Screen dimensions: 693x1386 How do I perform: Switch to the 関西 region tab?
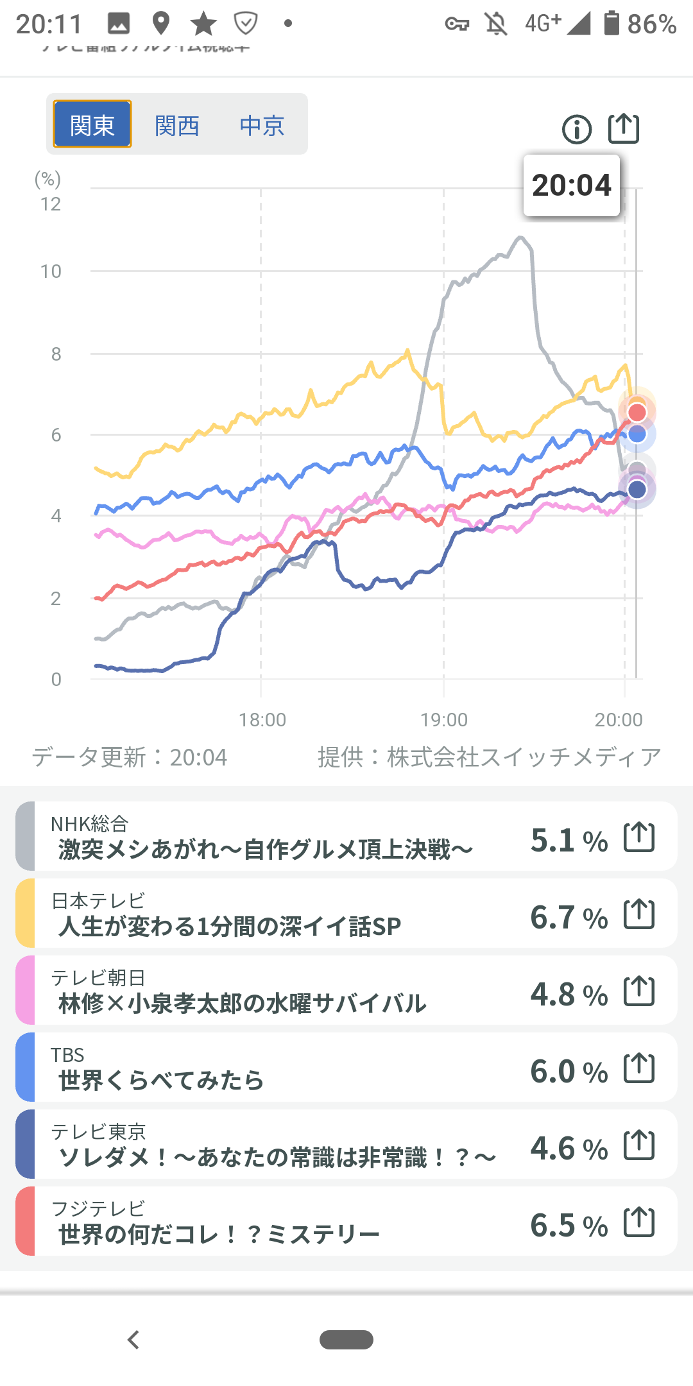pos(177,124)
